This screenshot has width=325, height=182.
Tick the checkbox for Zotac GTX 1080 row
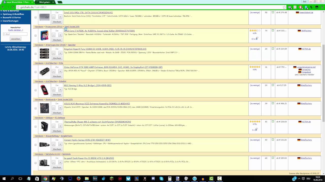36,72
